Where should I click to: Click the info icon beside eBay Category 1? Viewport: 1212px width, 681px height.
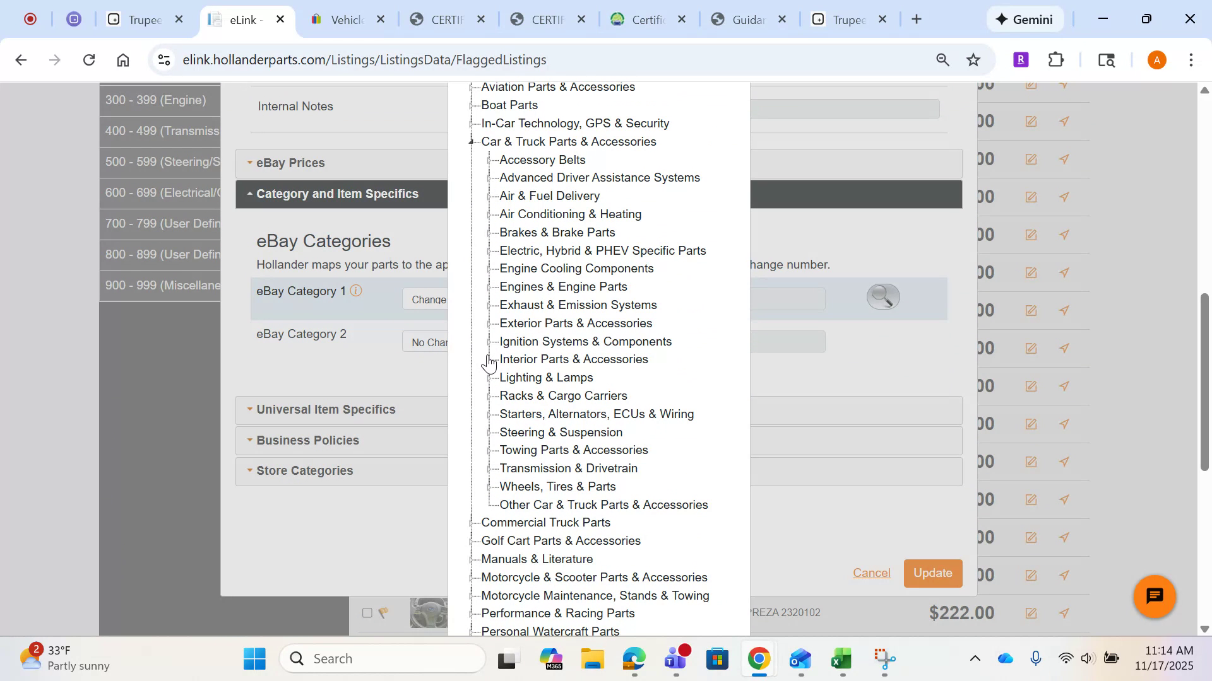pyautogui.click(x=357, y=291)
